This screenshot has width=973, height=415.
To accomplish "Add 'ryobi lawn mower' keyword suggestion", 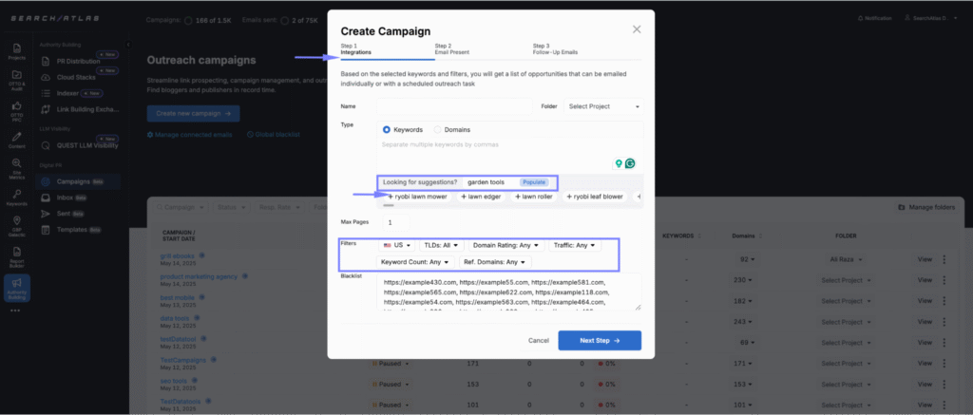I will 418,197.
